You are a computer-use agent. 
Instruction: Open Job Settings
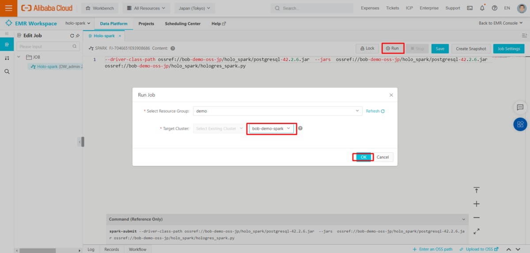508,48
